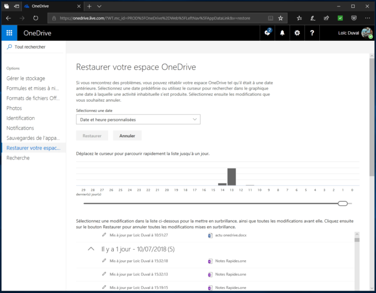
Task: Click the Word icon beside actu onedrive.docx
Action: click(x=210, y=235)
